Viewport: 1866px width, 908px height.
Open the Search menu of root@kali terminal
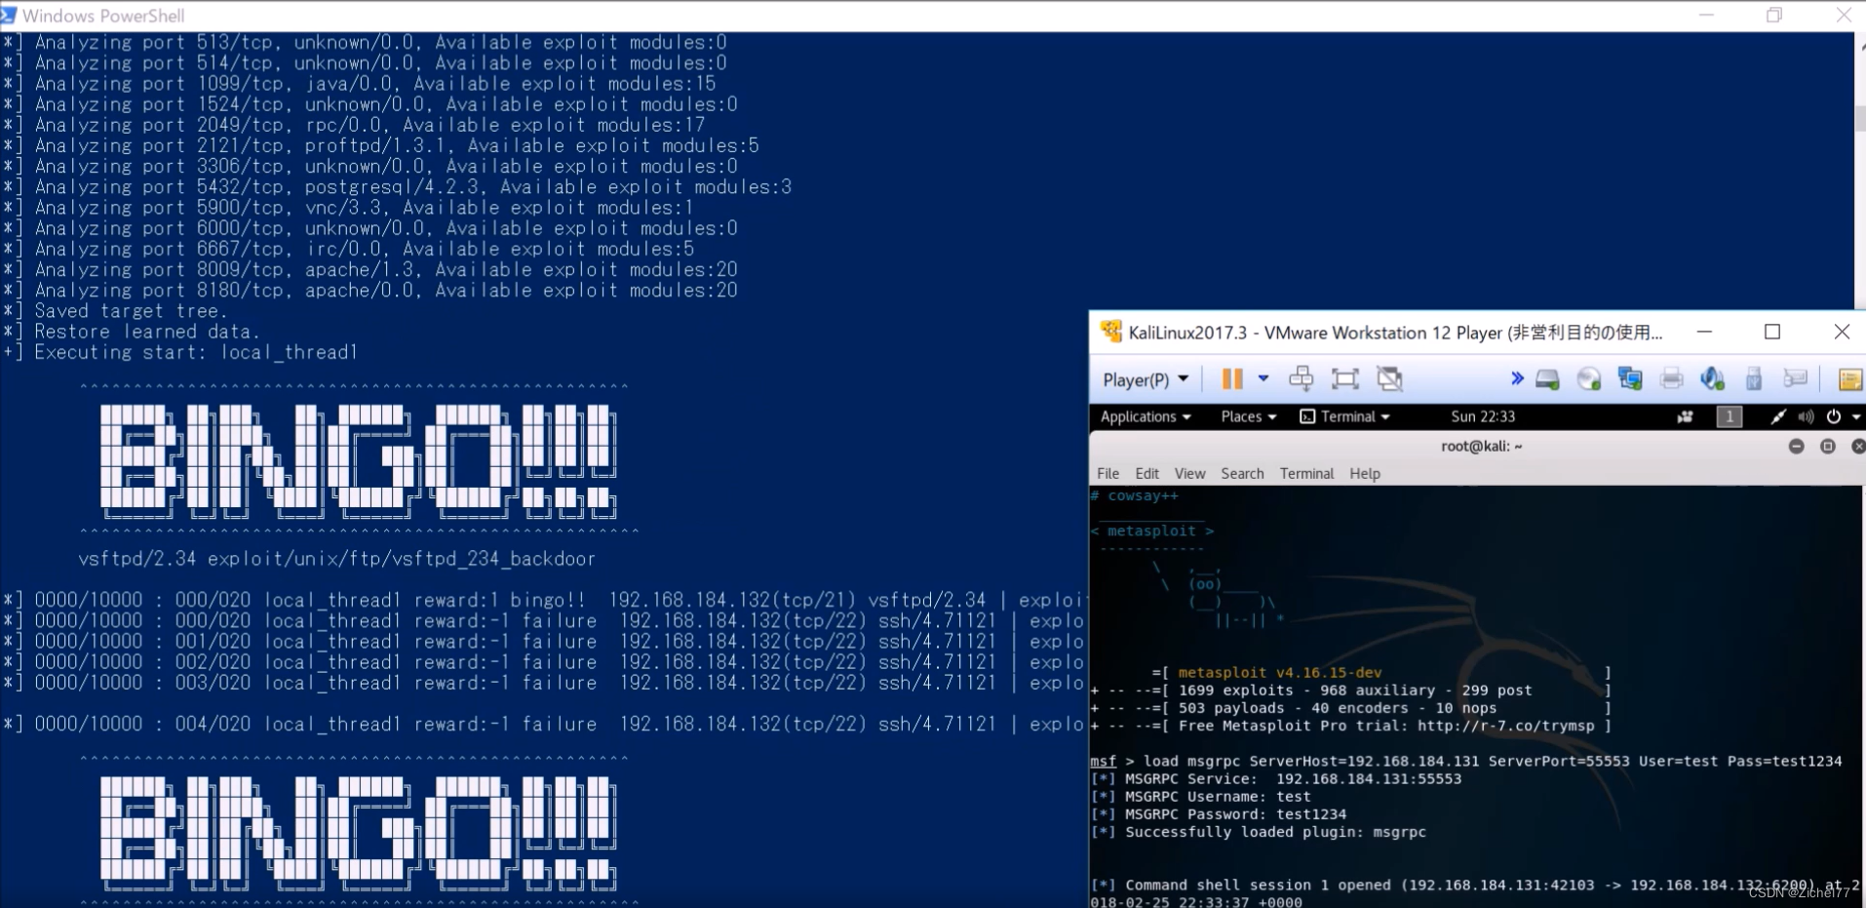point(1242,473)
